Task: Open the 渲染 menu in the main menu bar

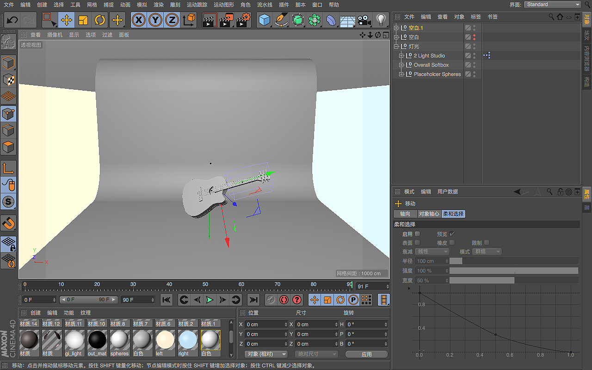Action: pos(159,5)
